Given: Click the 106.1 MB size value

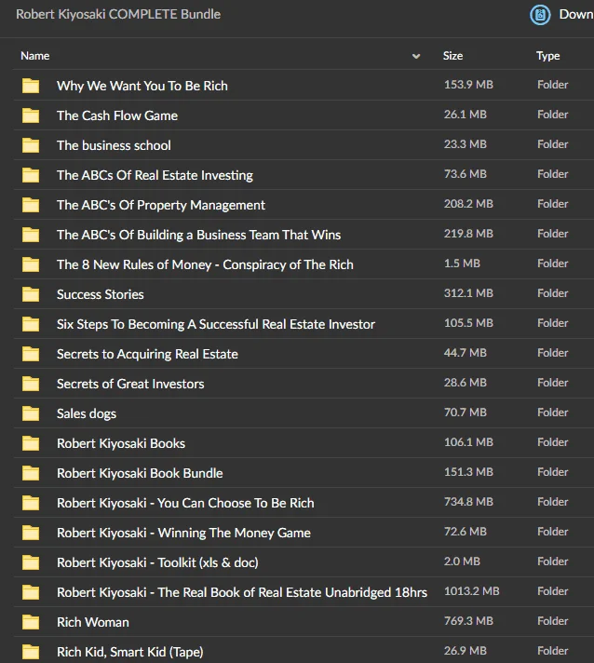Looking at the screenshot, I should pyautogui.click(x=468, y=442).
